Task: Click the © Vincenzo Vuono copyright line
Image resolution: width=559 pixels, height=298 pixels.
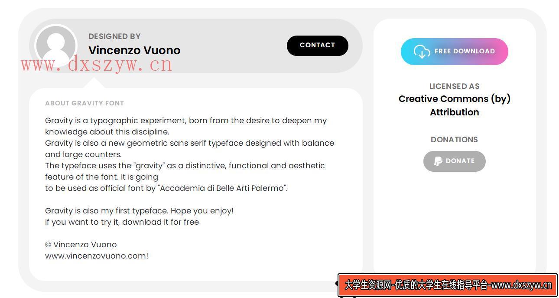Action: (x=81, y=245)
